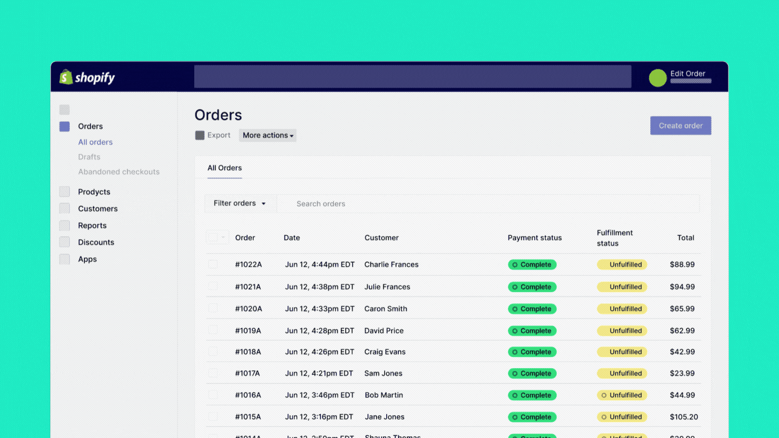Focus the top navigation search bar

413,77
